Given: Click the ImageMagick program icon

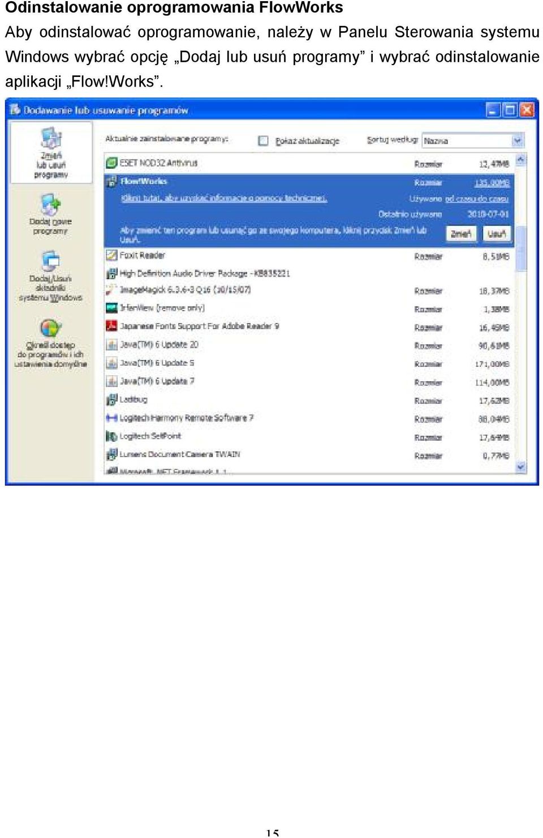Looking at the screenshot, I should pyautogui.click(x=111, y=290).
